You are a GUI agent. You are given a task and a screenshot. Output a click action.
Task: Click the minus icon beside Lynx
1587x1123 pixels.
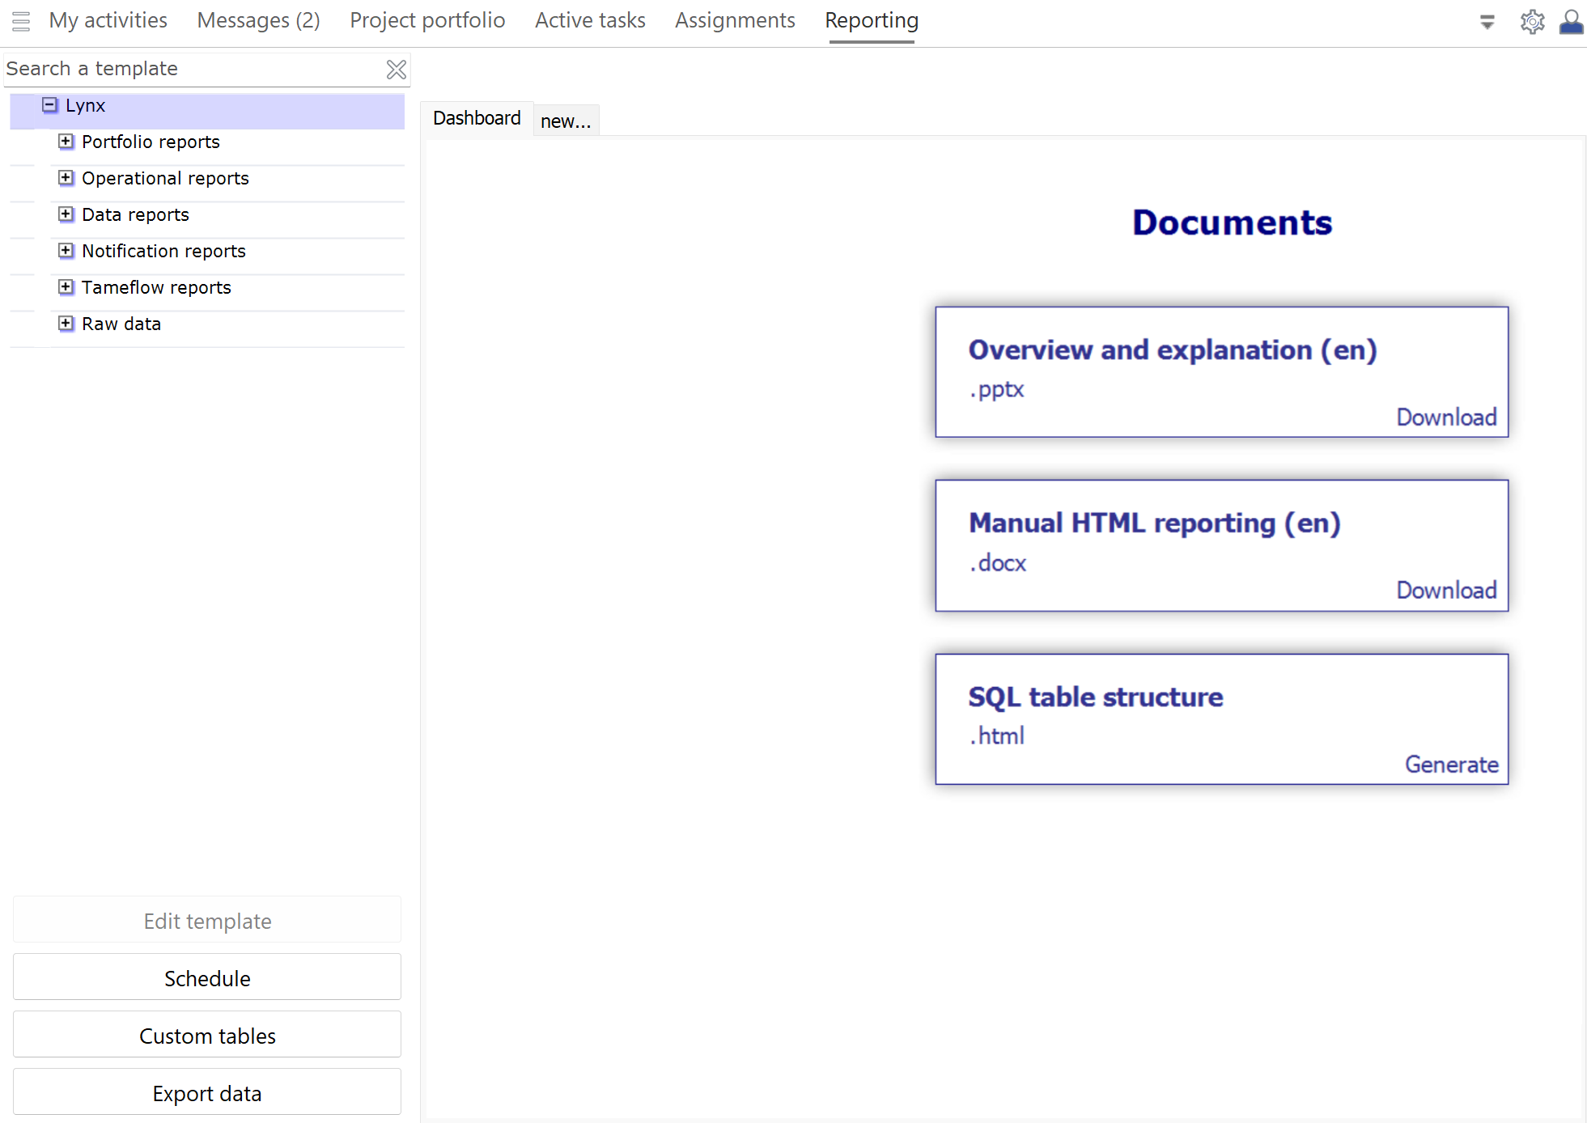pyautogui.click(x=49, y=105)
